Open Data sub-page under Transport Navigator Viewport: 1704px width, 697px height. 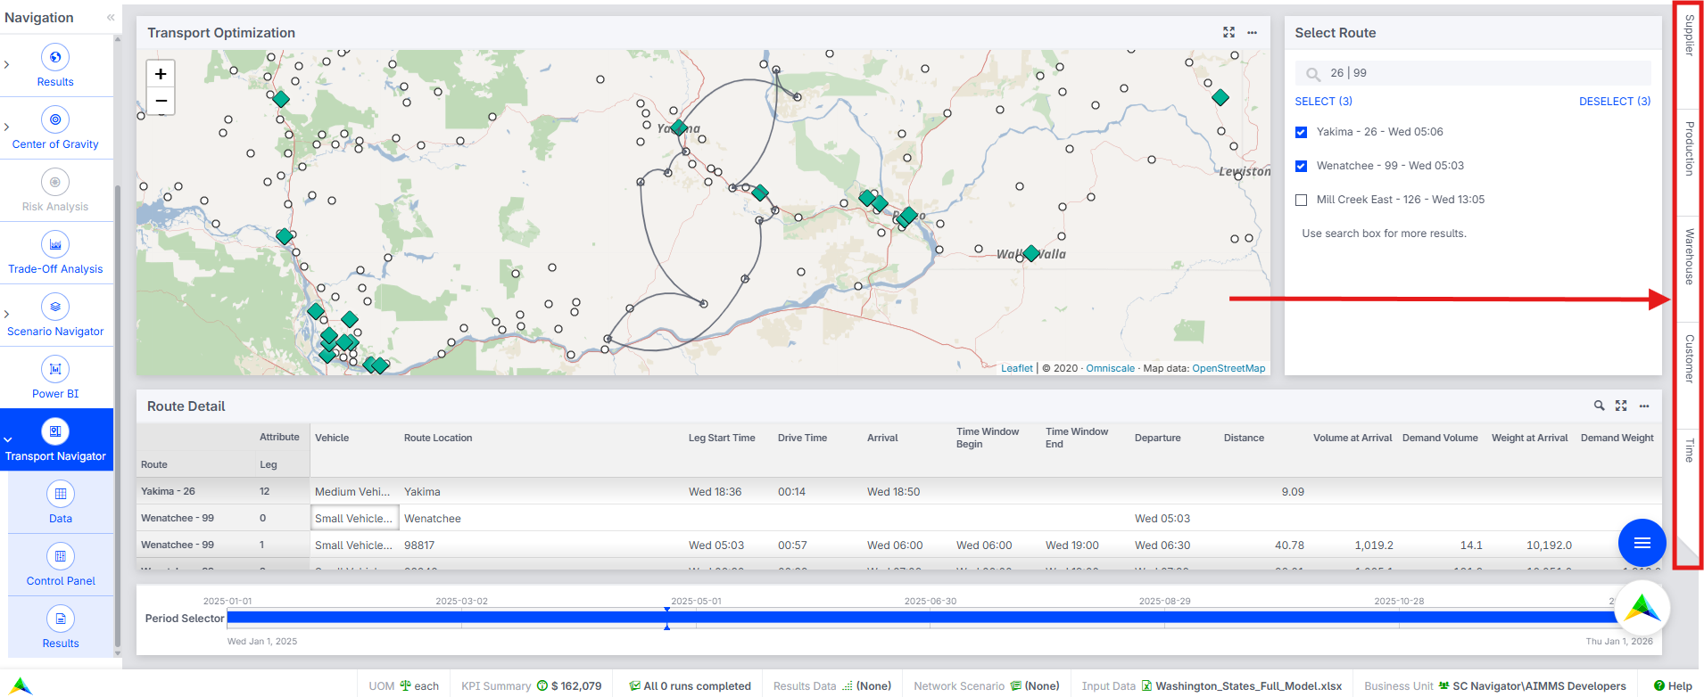click(61, 503)
